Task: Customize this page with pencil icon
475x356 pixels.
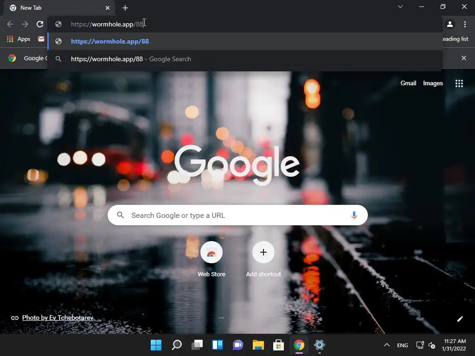Action: coord(460,319)
